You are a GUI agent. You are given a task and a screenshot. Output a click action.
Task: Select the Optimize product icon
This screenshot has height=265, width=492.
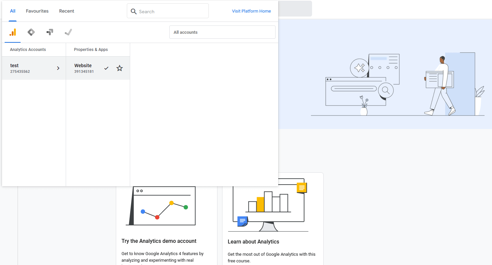pyautogui.click(x=50, y=32)
